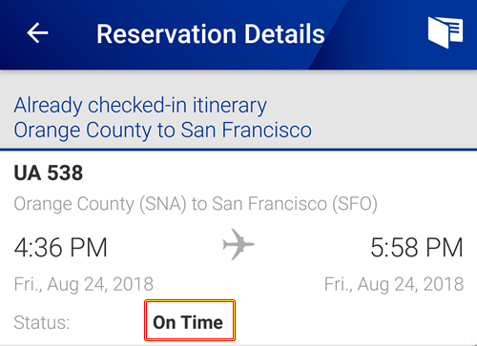
Task: Tap the gray airplane icon between times
Action: coord(238,244)
